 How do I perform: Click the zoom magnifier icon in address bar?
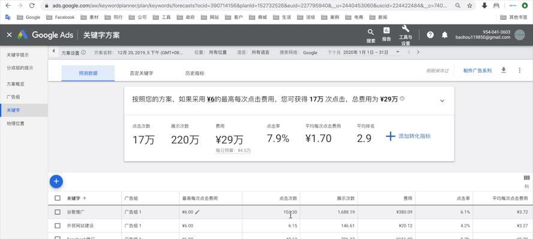coord(458,5)
